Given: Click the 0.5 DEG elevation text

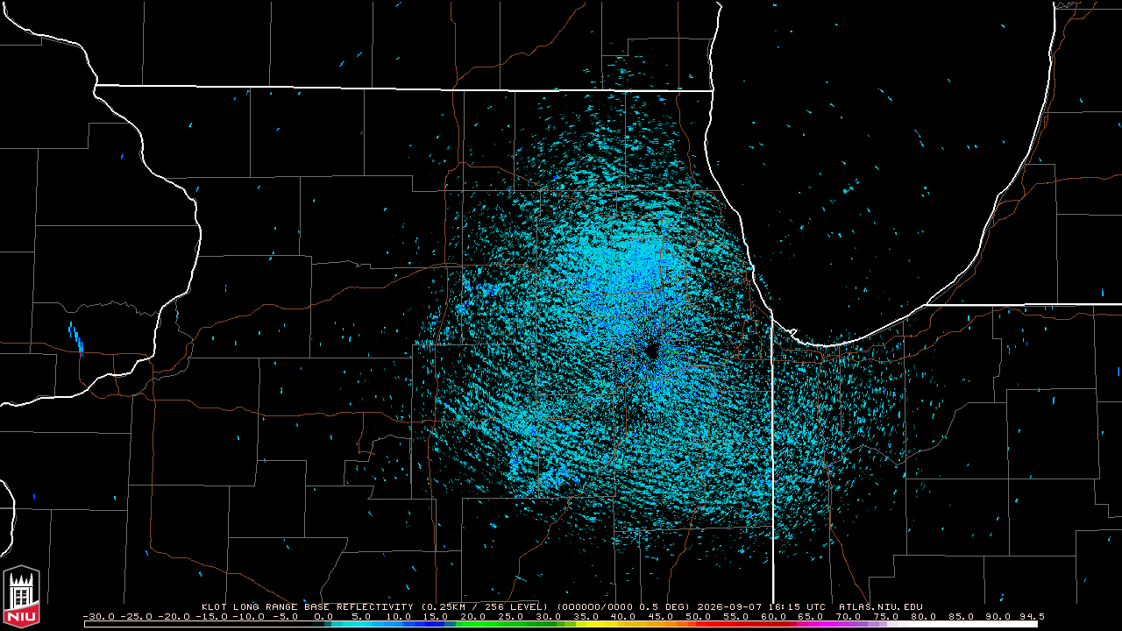Looking at the screenshot, I should click(659, 606).
